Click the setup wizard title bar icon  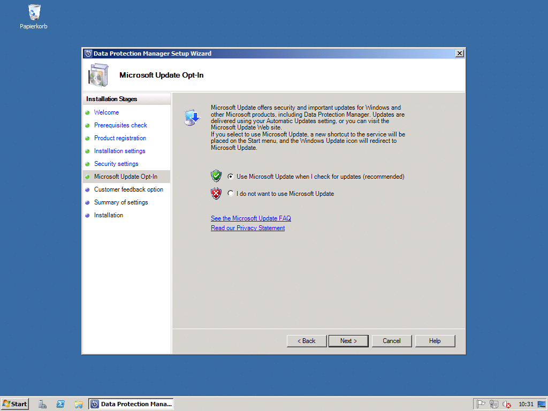point(88,54)
